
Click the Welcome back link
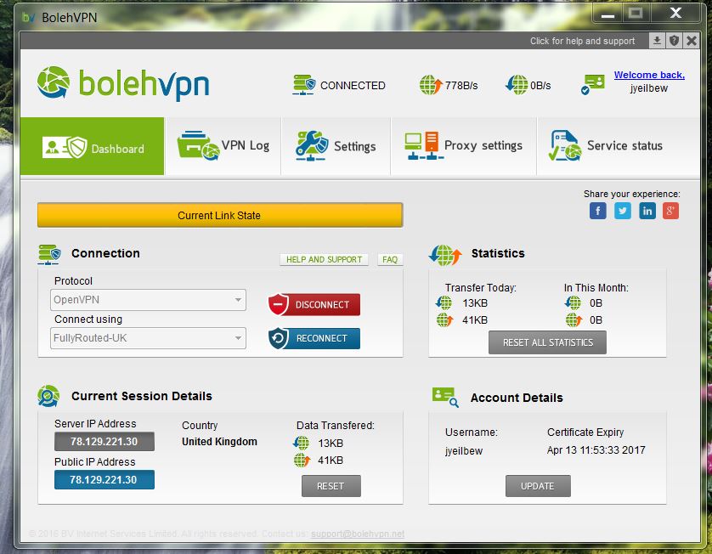point(649,75)
